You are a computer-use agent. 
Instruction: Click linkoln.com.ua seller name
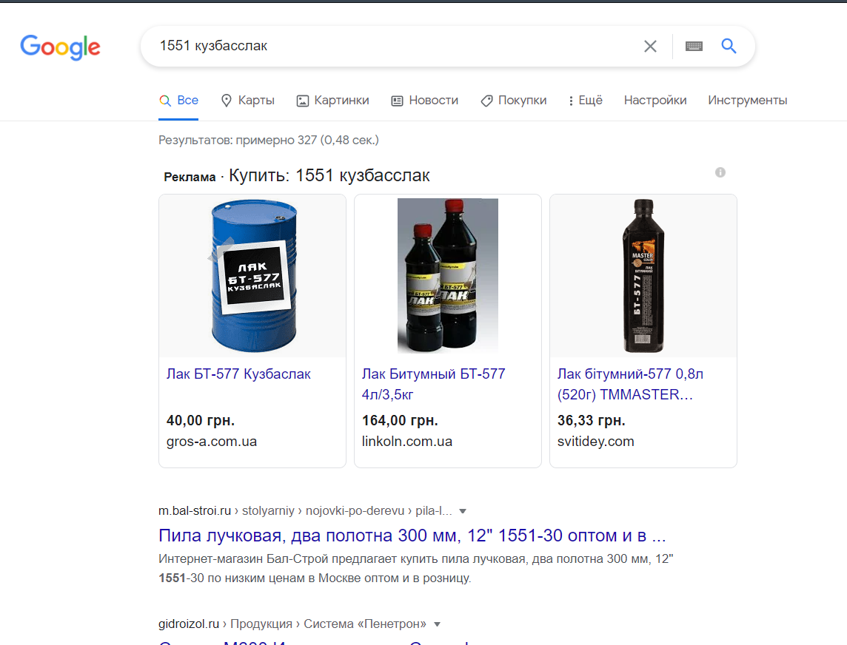click(406, 442)
